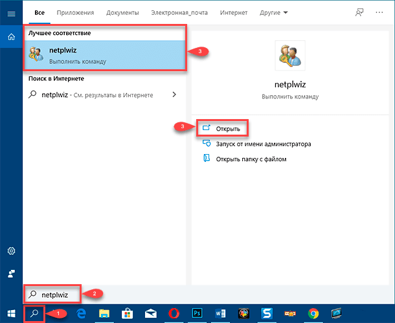Open the Snagit S icon on the taskbar

(x=267, y=313)
